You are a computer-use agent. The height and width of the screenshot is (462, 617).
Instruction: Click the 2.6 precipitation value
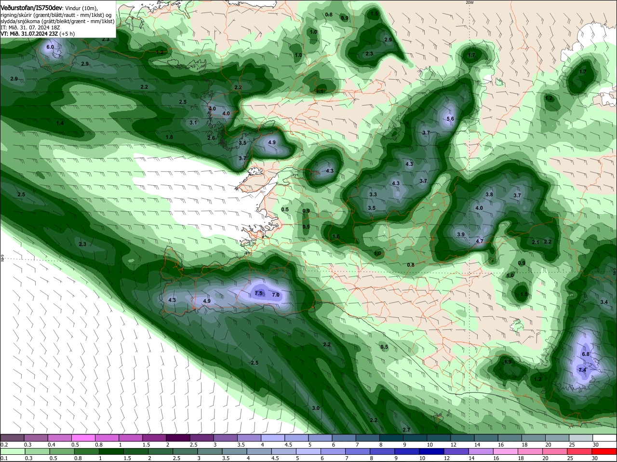pyautogui.click(x=211, y=138)
